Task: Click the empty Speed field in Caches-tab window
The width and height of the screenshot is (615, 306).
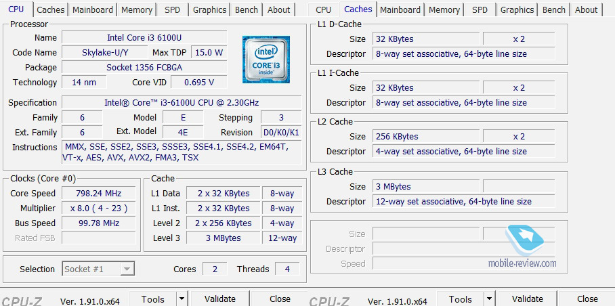Action: coord(463,263)
